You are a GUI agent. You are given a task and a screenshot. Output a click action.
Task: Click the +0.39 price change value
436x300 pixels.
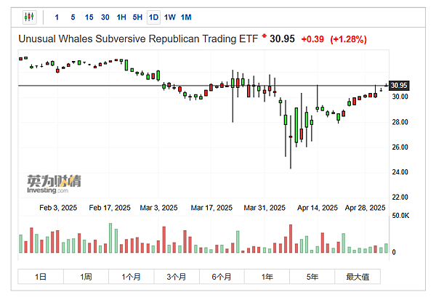[312, 39]
